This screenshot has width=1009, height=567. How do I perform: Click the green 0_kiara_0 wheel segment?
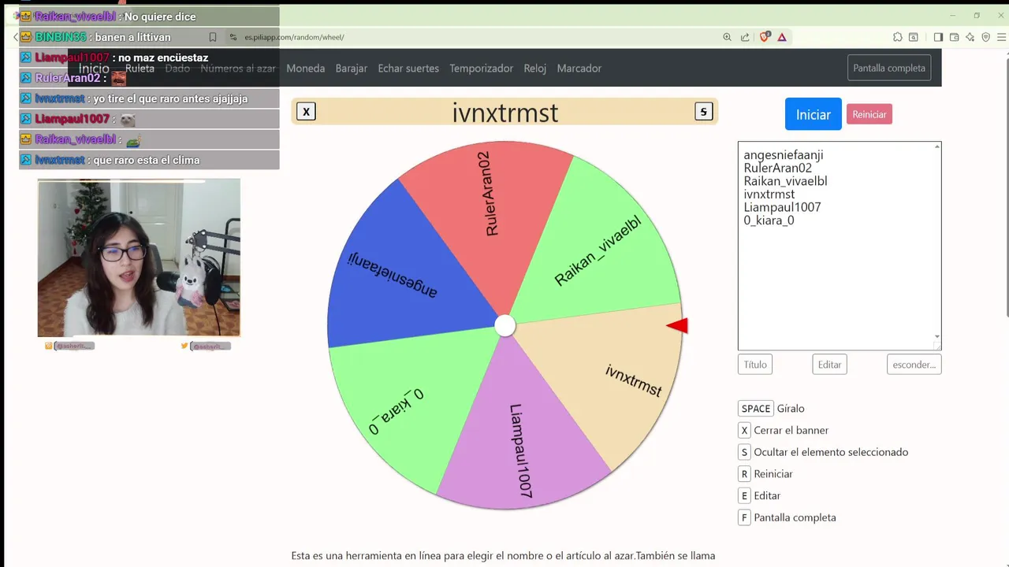click(410, 402)
